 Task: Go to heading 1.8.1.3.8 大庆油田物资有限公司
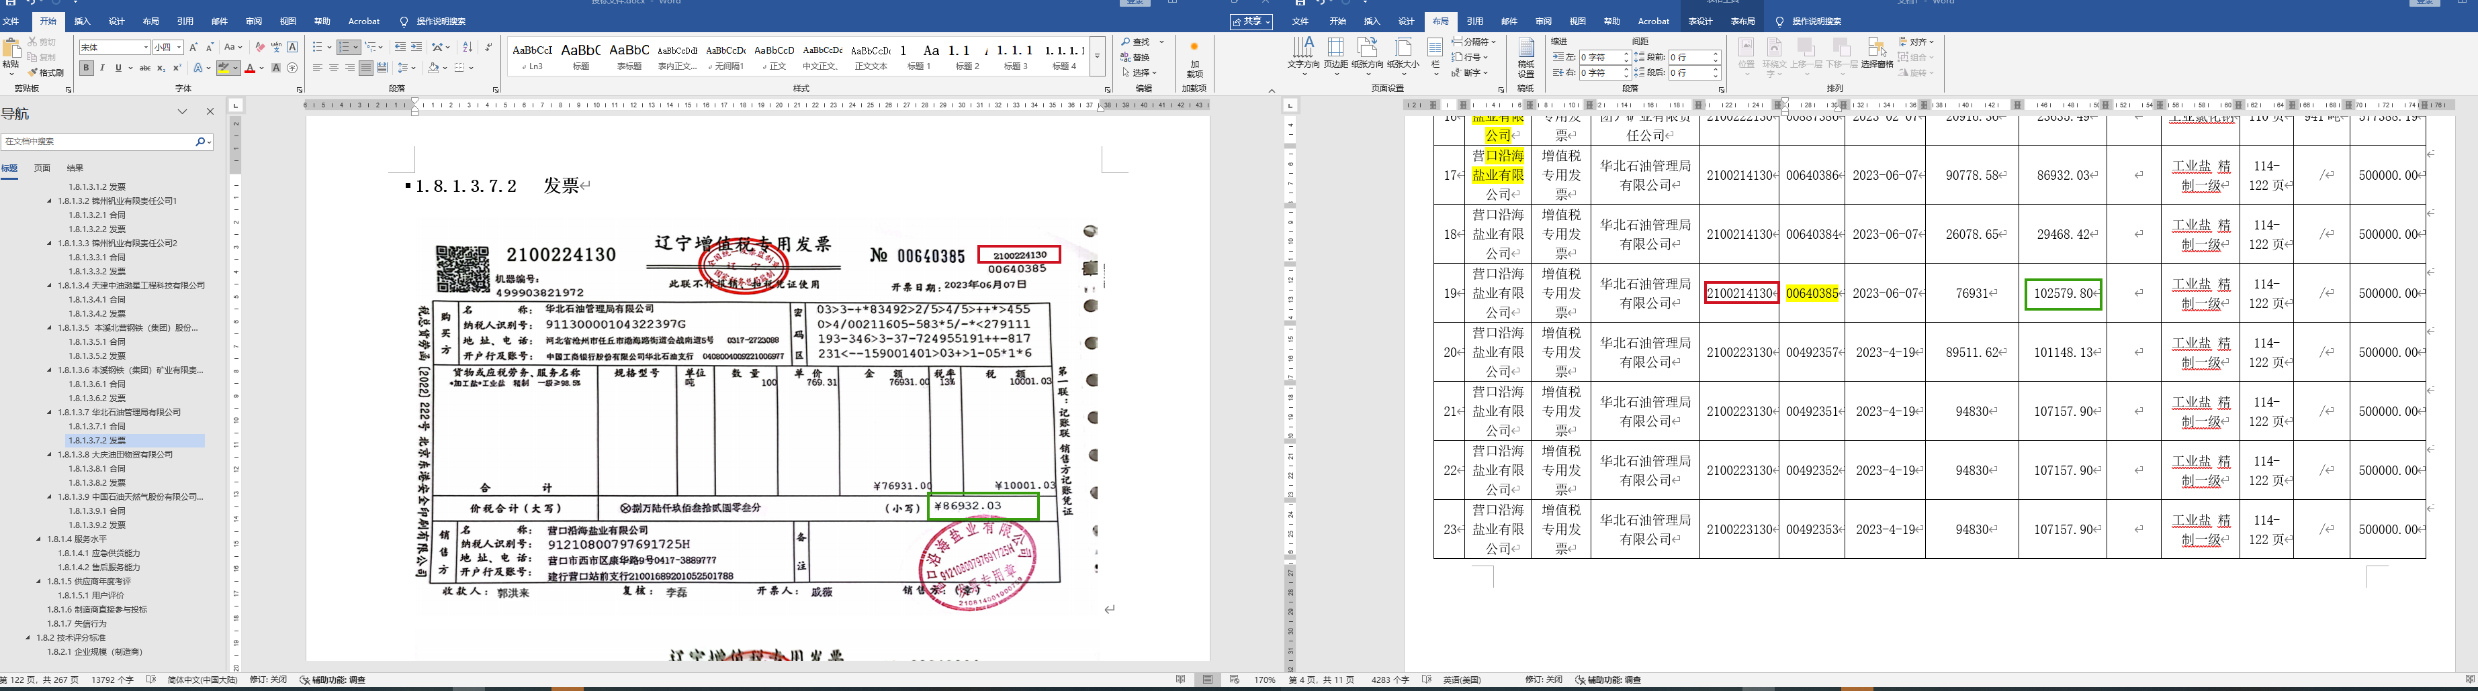tap(120, 455)
